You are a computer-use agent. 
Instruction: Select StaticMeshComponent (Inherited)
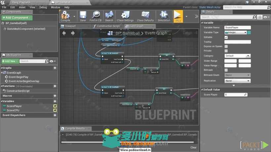tap(26, 29)
